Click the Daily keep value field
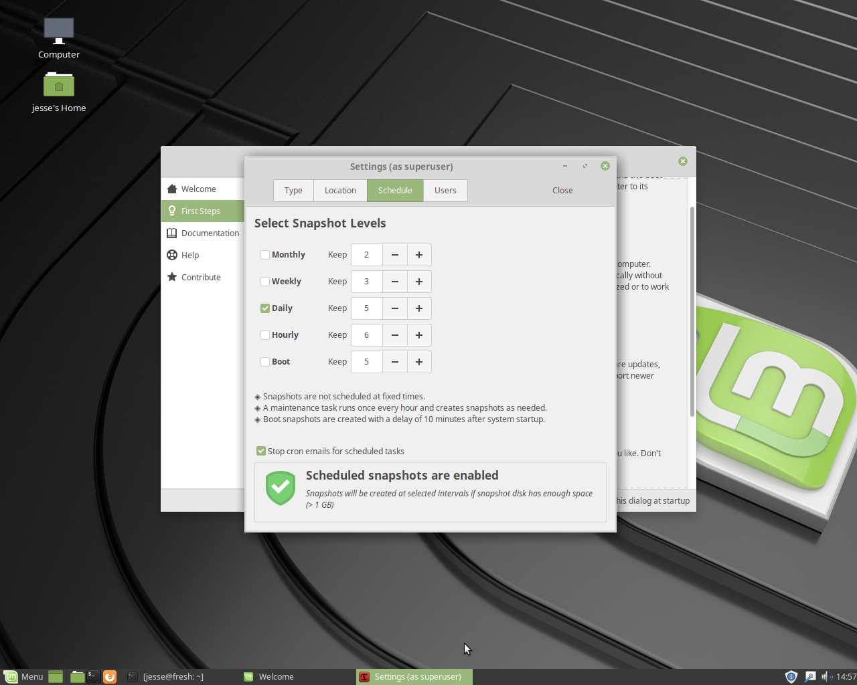Screen dimensions: 857x685 tap(367, 308)
